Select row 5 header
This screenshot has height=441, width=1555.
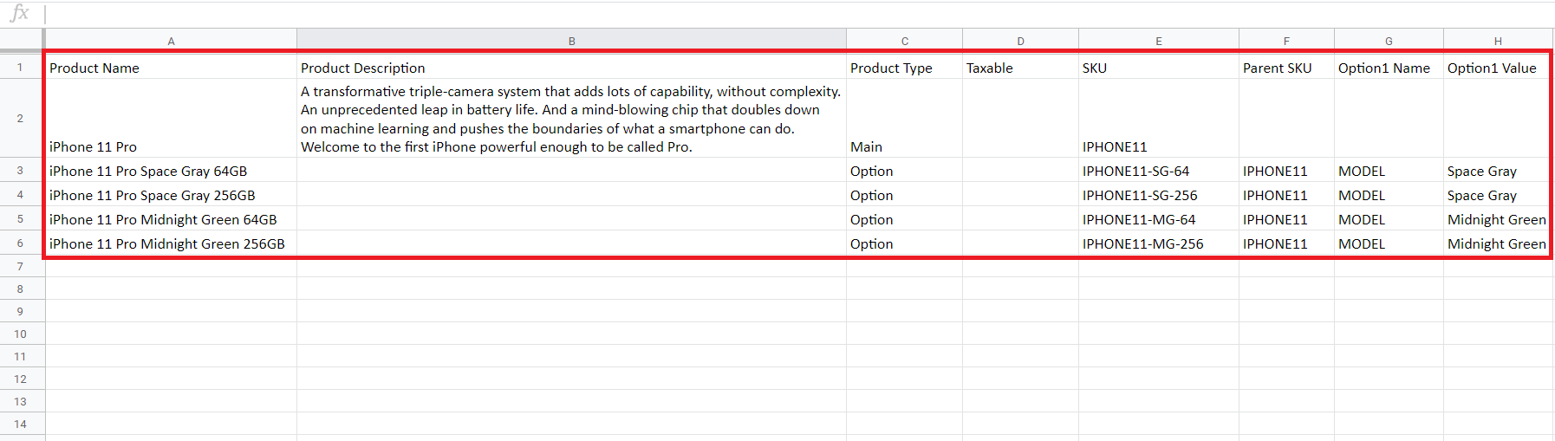(21, 218)
